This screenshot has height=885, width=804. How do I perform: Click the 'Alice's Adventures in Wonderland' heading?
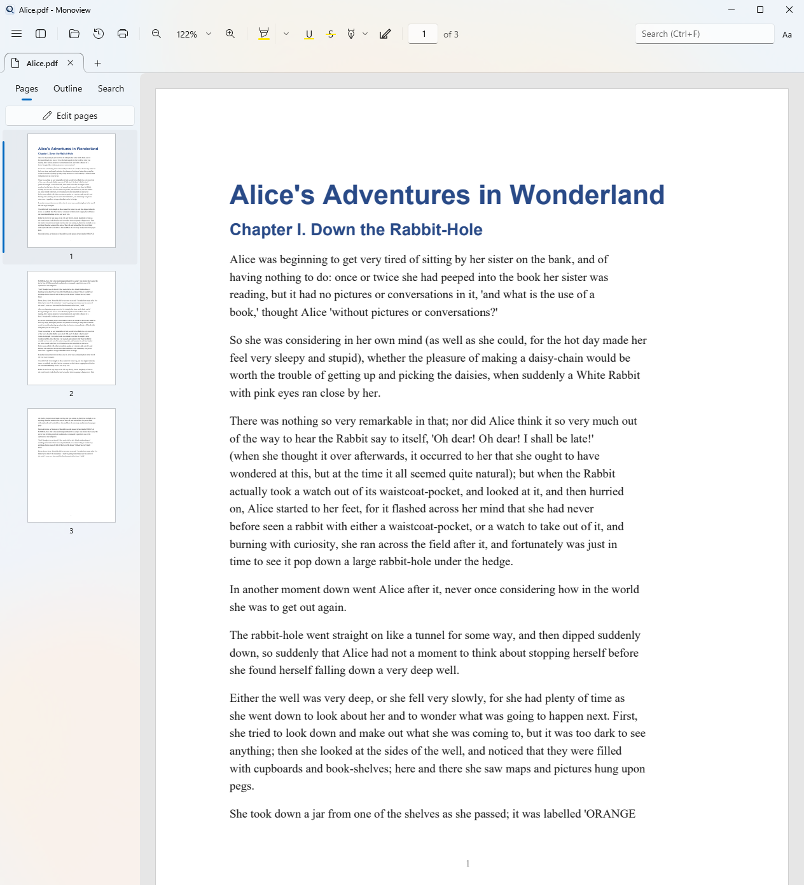point(447,195)
